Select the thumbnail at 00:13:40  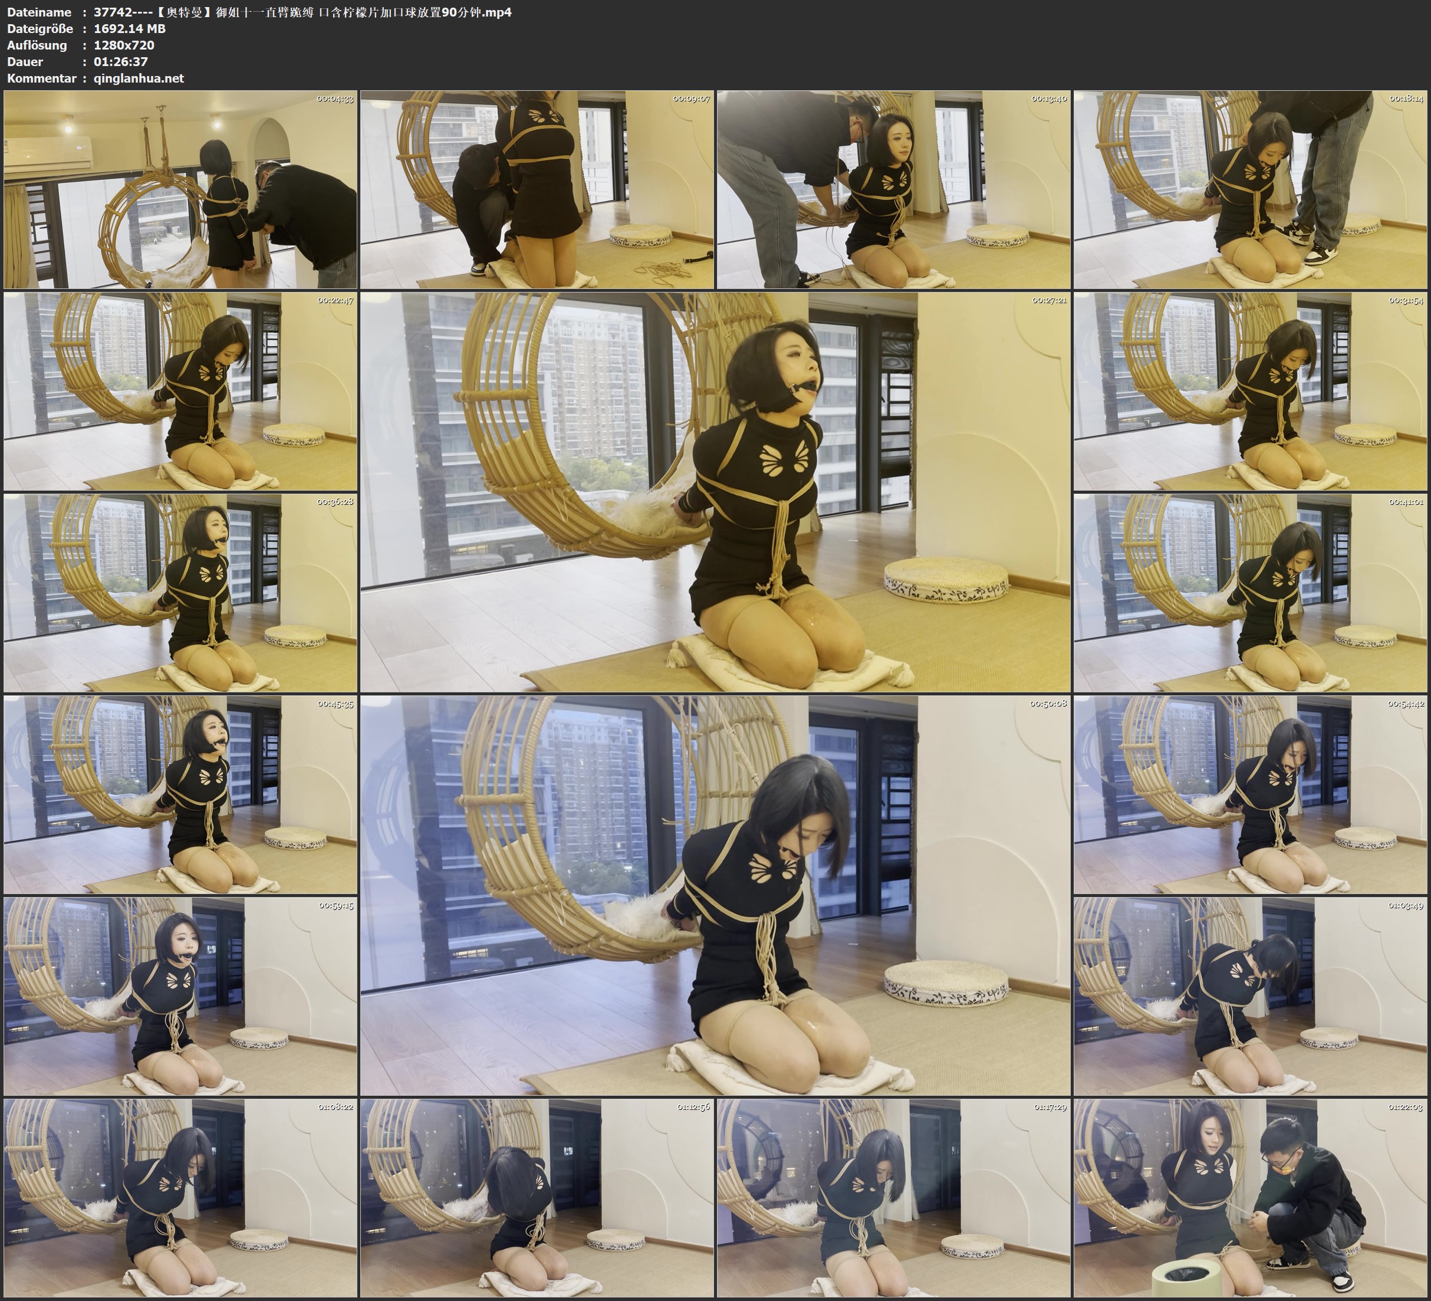893,190
